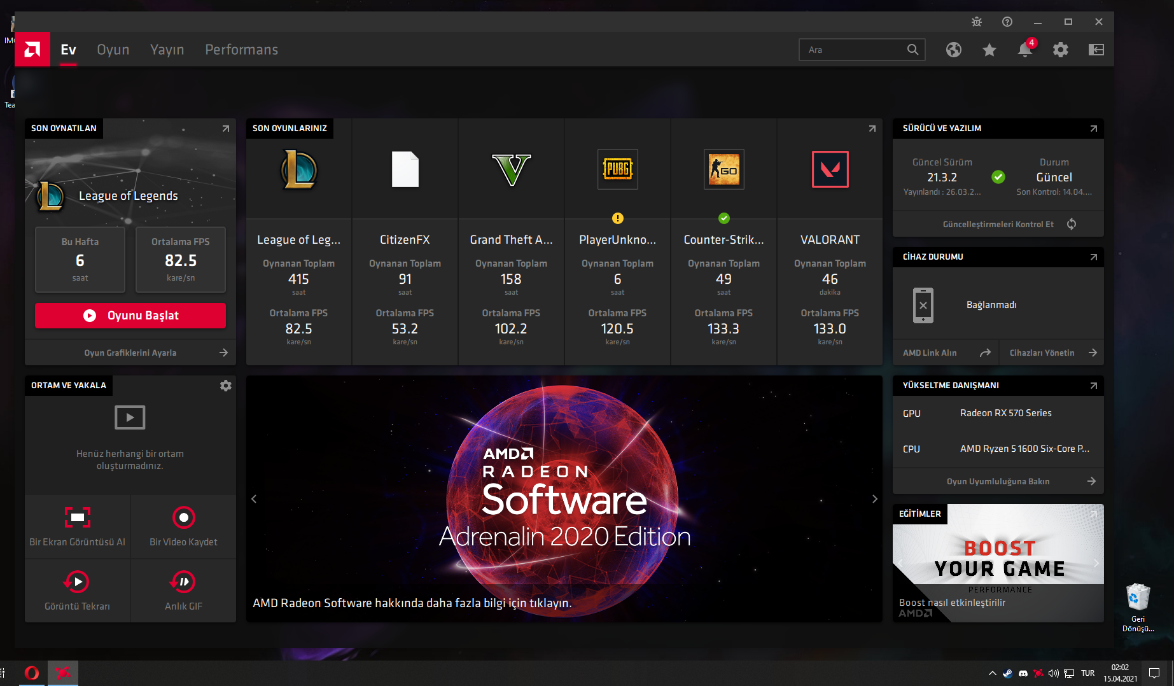
Task: Click the volume speaker tray icon
Action: [x=1054, y=673]
